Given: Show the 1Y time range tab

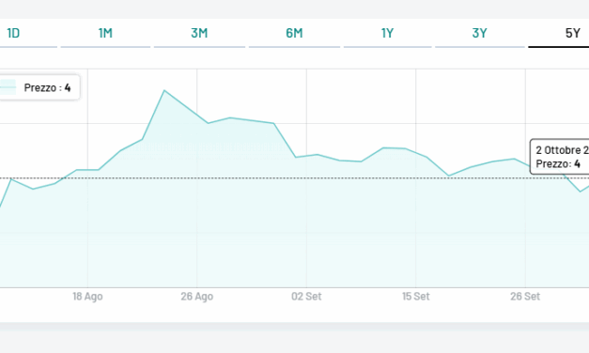Looking at the screenshot, I should [x=387, y=34].
